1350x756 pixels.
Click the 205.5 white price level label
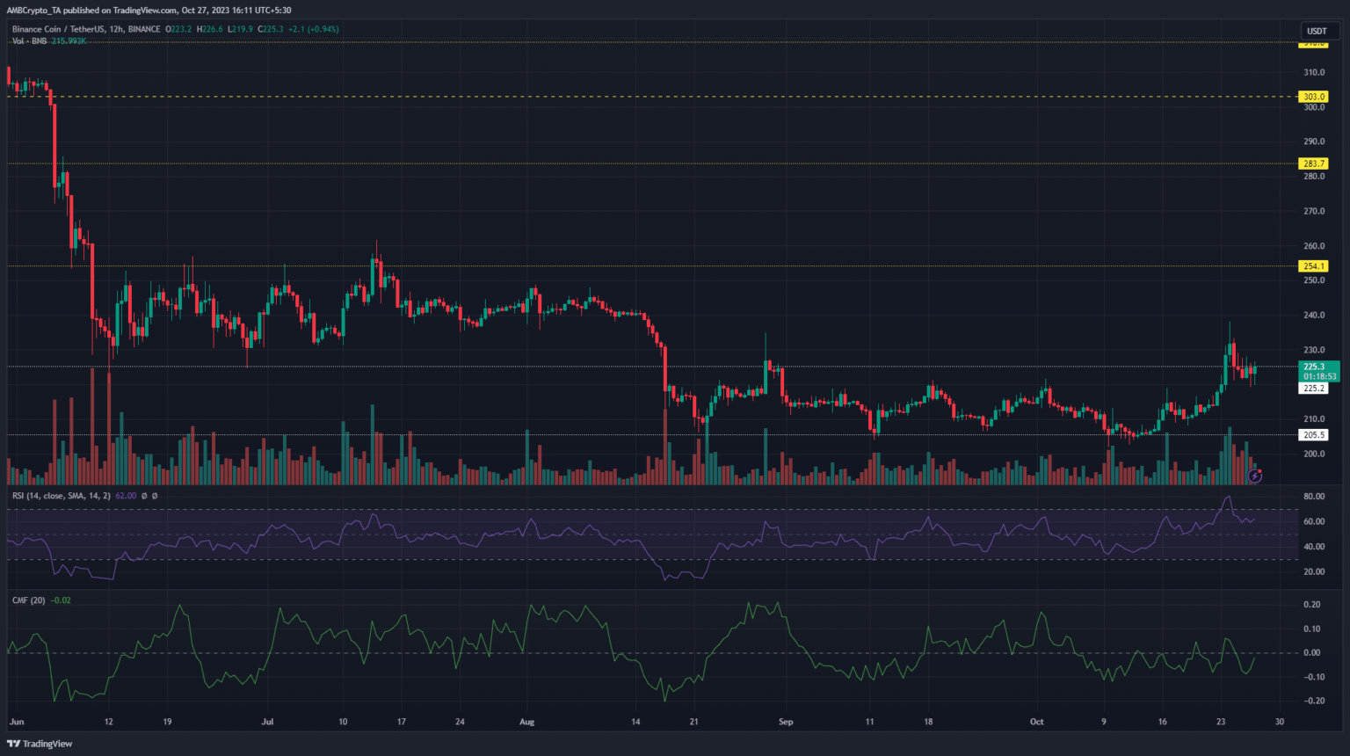pyautogui.click(x=1314, y=435)
